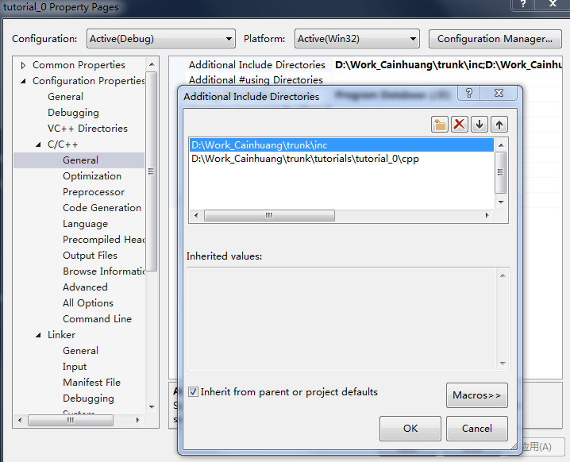
Task: Open the Output Files page
Action: coord(90,256)
